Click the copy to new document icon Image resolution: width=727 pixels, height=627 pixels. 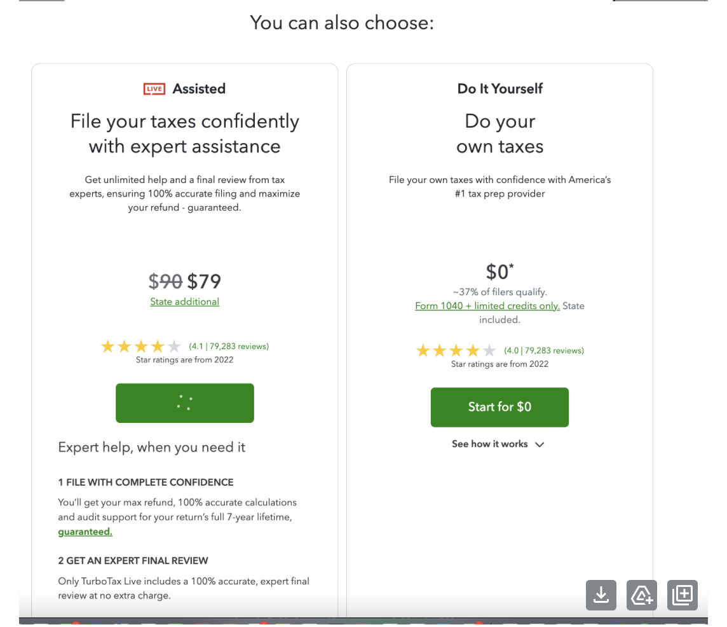coord(682,595)
